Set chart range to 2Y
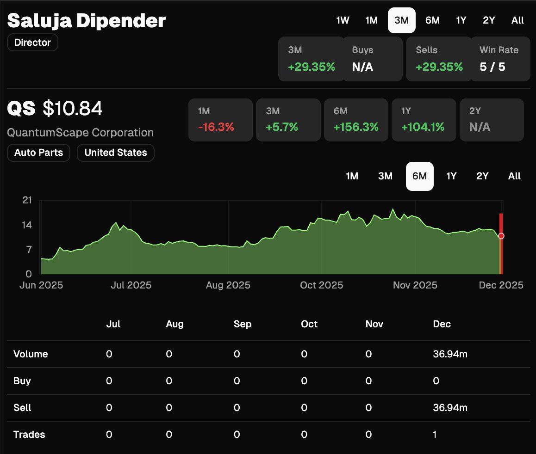536x454 pixels. 482,176
